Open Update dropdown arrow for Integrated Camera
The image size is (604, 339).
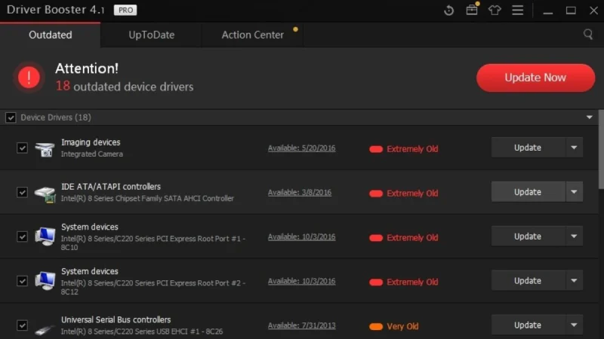(574, 148)
